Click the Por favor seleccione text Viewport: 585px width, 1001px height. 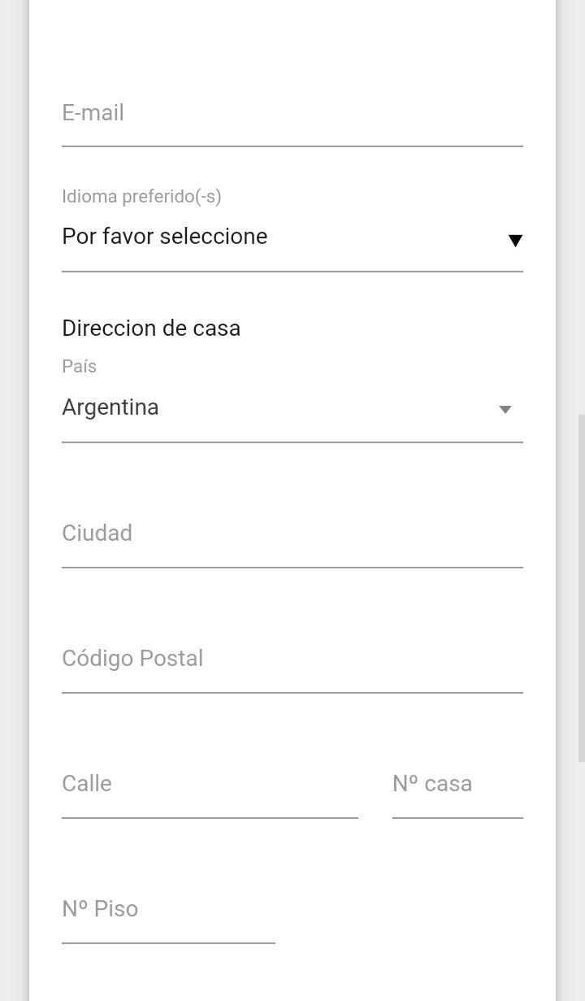[164, 237]
